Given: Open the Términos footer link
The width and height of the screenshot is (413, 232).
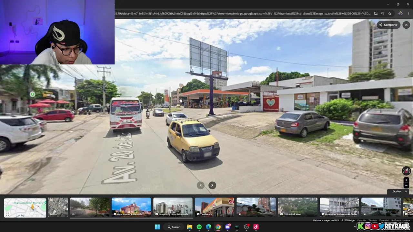Looking at the screenshot, I should (373, 220).
